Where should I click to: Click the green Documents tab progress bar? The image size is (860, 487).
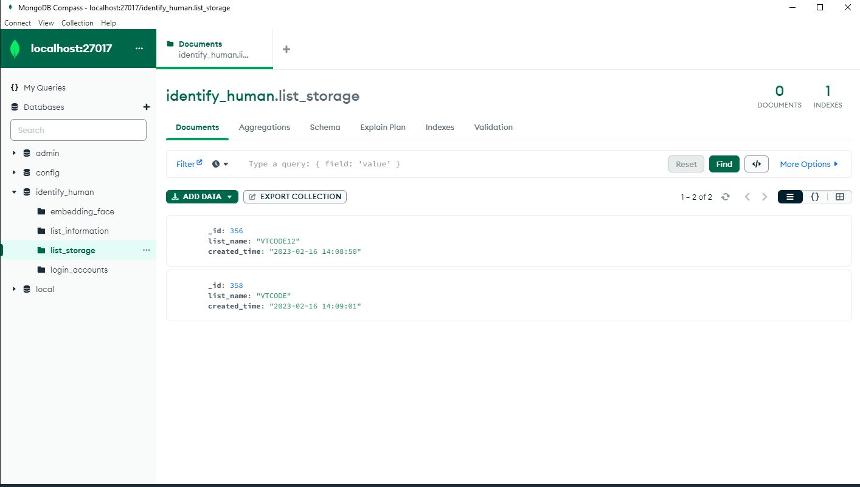click(x=215, y=69)
